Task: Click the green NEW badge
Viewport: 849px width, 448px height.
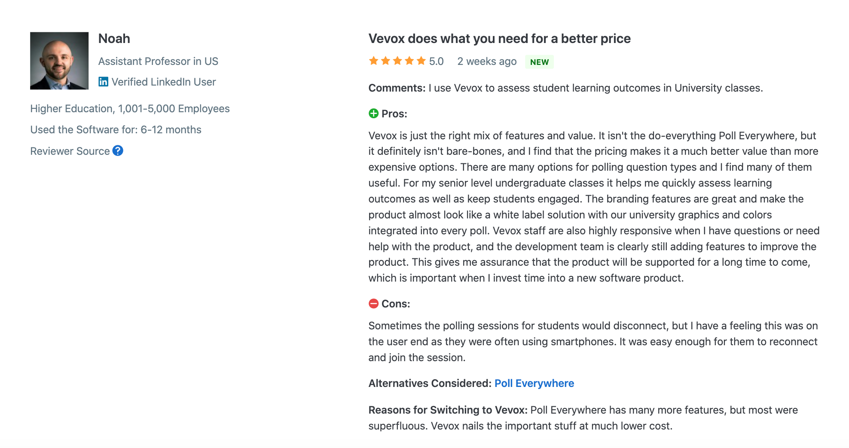Action: tap(539, 62)
